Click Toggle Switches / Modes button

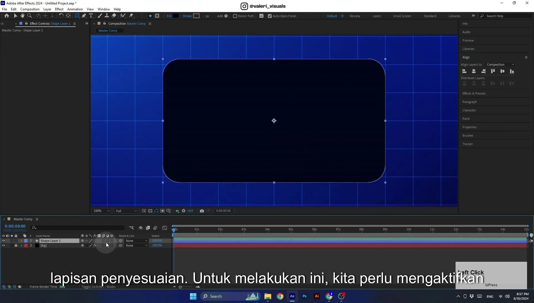98,287
